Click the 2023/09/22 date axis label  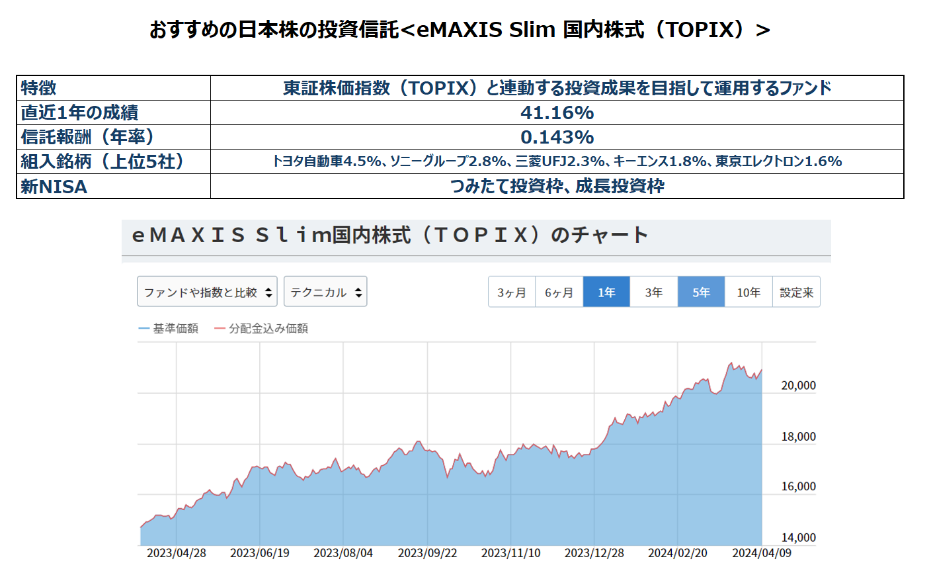coord(427,553)
